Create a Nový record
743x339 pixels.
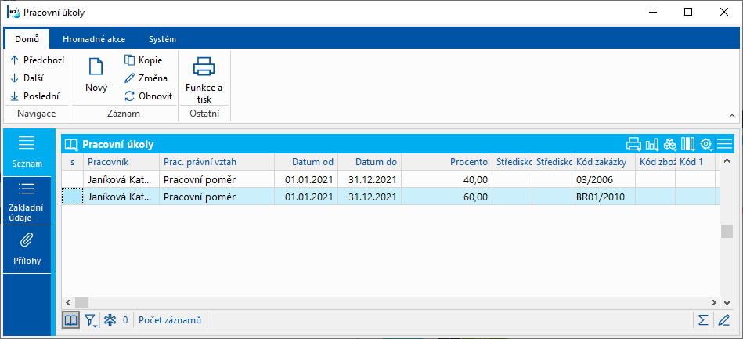point(96,76)
